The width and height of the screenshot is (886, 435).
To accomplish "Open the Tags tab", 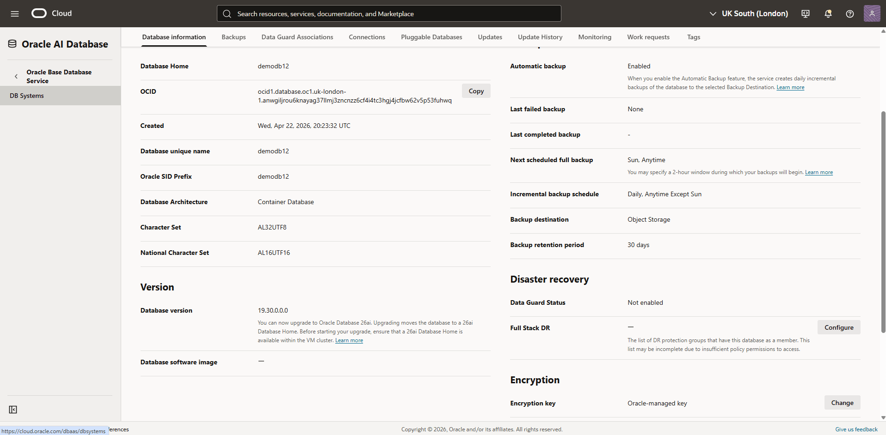I will pyautogui.click(x=694, y=37).
